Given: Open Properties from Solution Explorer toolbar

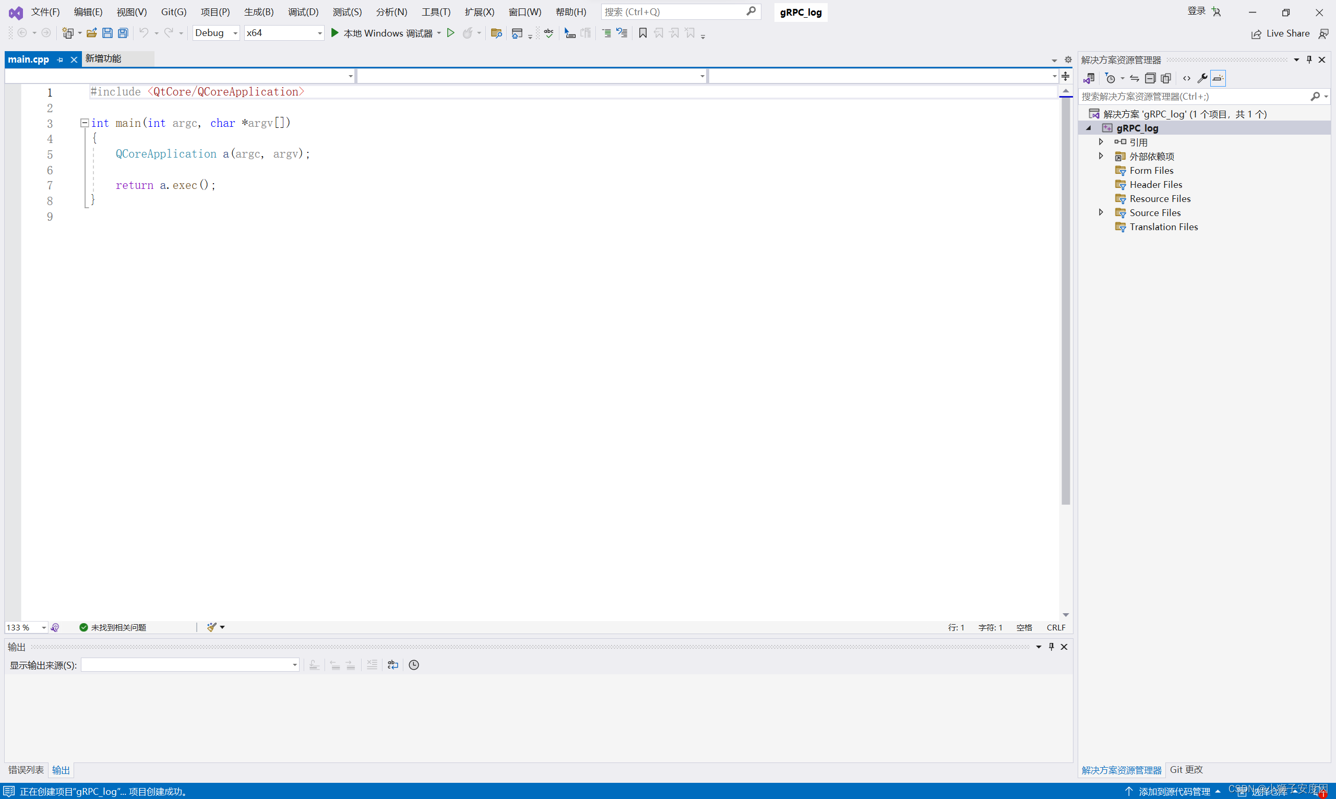Looking at the screenshot, I should [x=1202, y=78].
